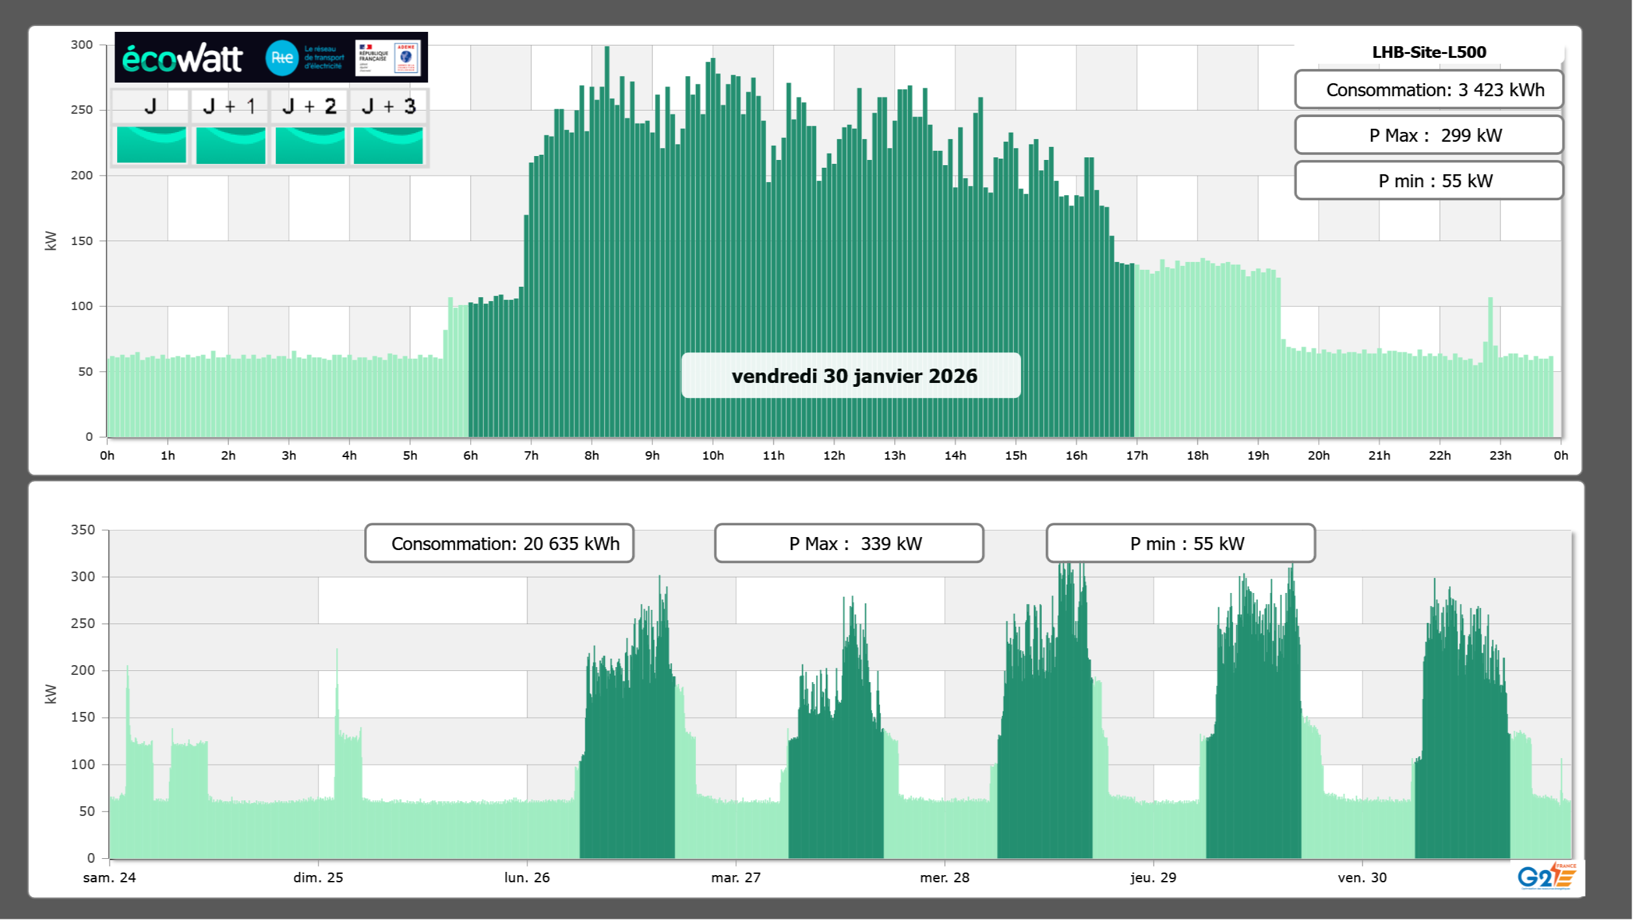Click the P Max 339 kW box

[849, 544]
